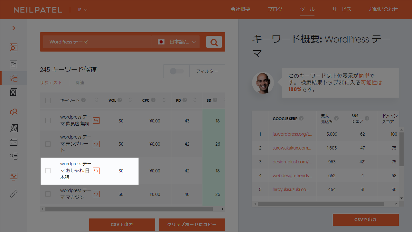Click the WordPress テーマ search field
Screen dimensions: 412x232
tap(97, 42)
